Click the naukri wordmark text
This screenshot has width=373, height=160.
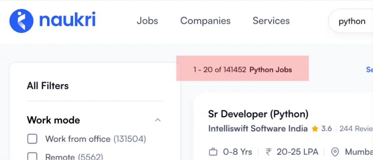67,20
